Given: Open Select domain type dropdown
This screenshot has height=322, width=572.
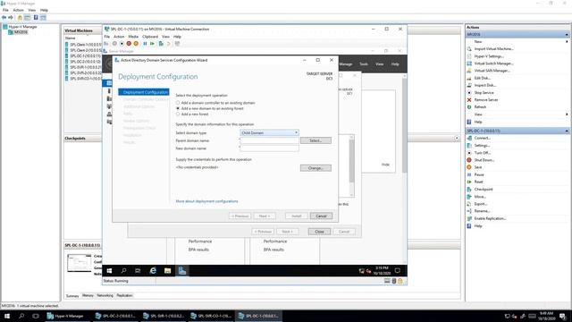Looking at the screenshot, I should [269, 133].
